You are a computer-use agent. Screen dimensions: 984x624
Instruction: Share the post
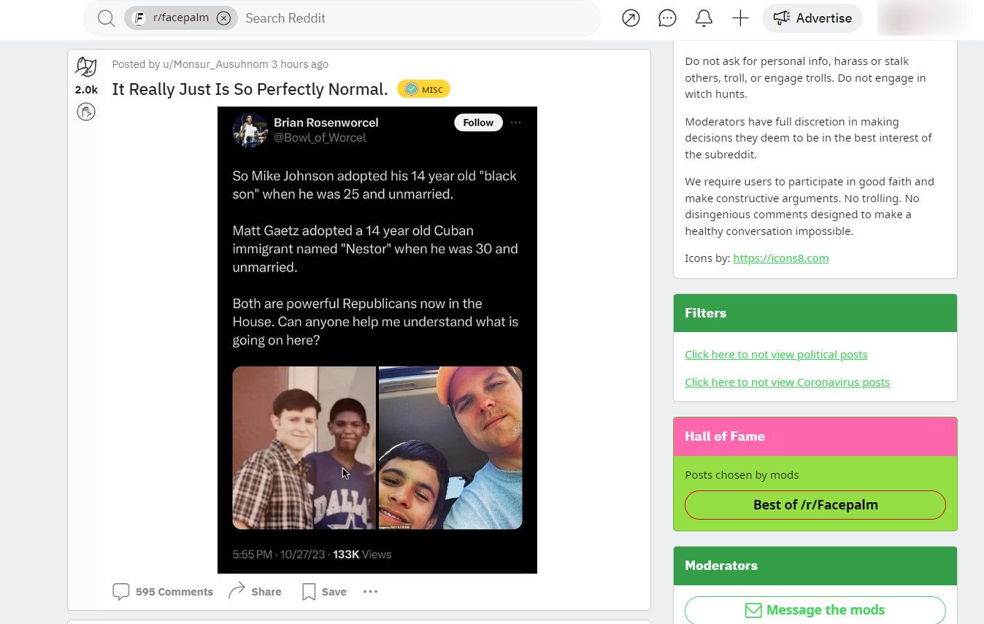[x=255, y=591]
